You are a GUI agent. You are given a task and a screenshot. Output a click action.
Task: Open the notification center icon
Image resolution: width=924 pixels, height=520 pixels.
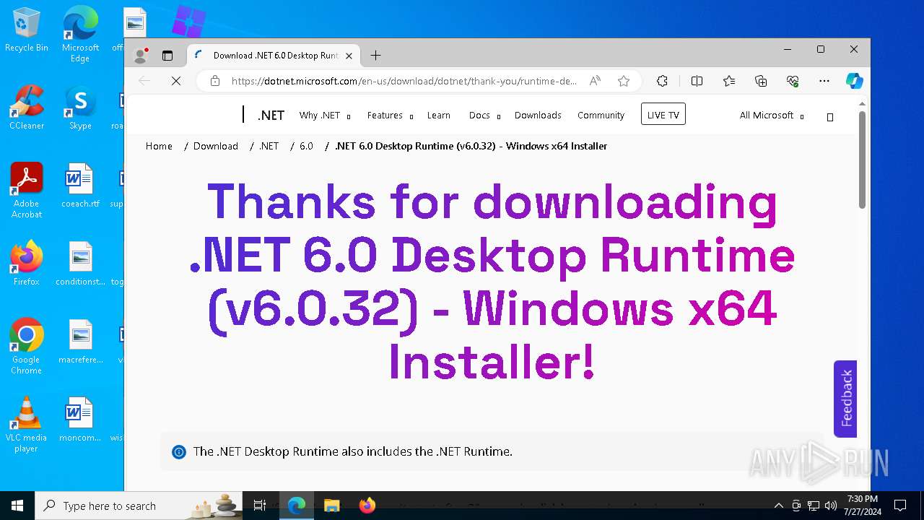click(x=900, y=506)
